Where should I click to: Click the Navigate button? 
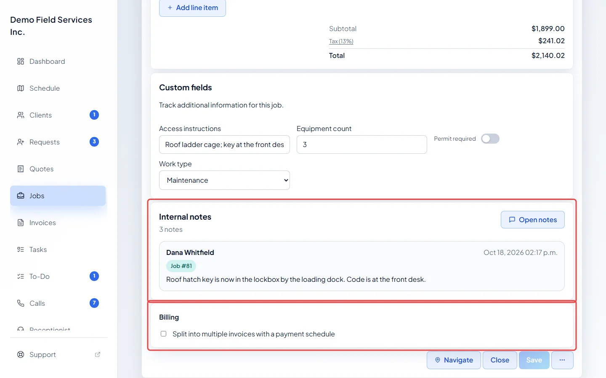(x=454, y=360)
